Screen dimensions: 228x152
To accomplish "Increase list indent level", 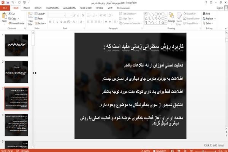I will pyautogui.click(x=105, y=15).
